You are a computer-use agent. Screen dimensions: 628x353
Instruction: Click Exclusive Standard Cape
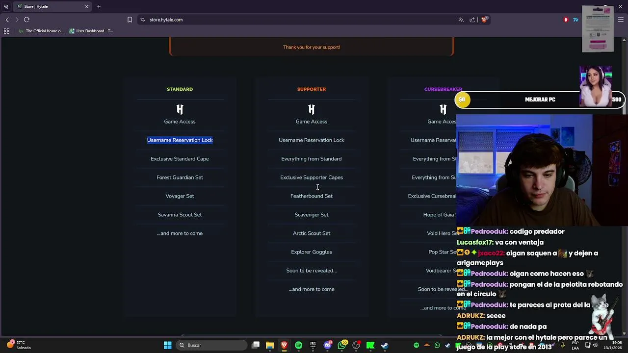point(180,159)
